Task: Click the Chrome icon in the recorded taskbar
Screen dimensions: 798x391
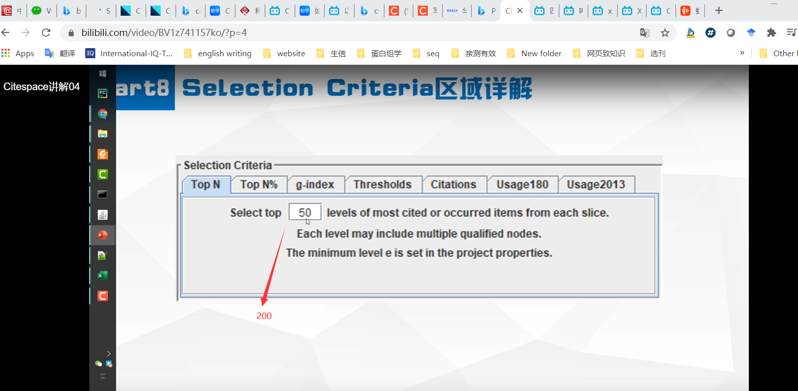Action: (102, 113)
